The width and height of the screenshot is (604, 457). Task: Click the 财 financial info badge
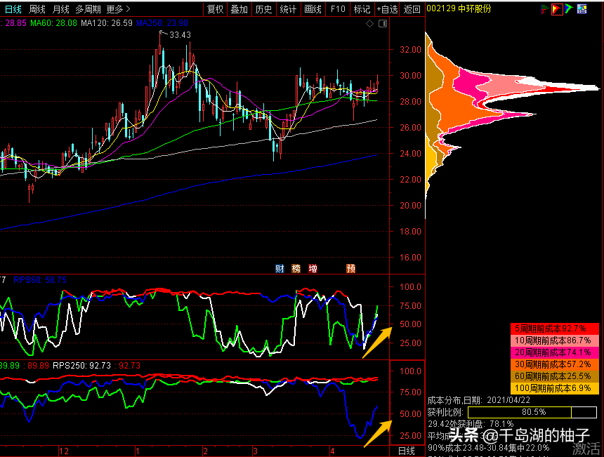[x=280, y=268]
